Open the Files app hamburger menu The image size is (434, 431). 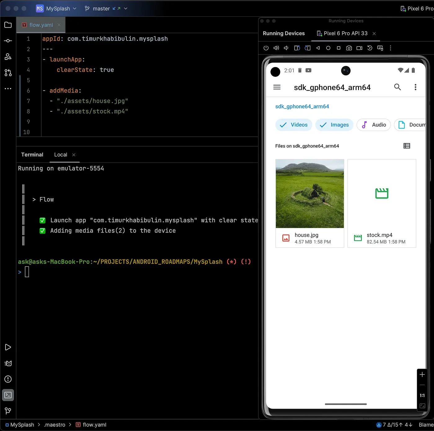(x=277, y=87)
